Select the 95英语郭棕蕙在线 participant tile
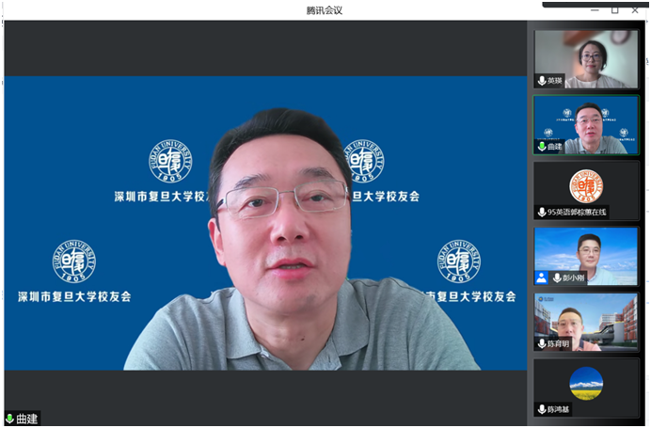 586,191
